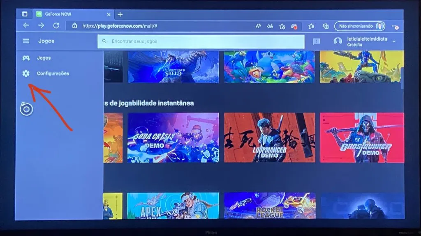Click the Encontrar seus jogos search field

(x=201, y=41)
